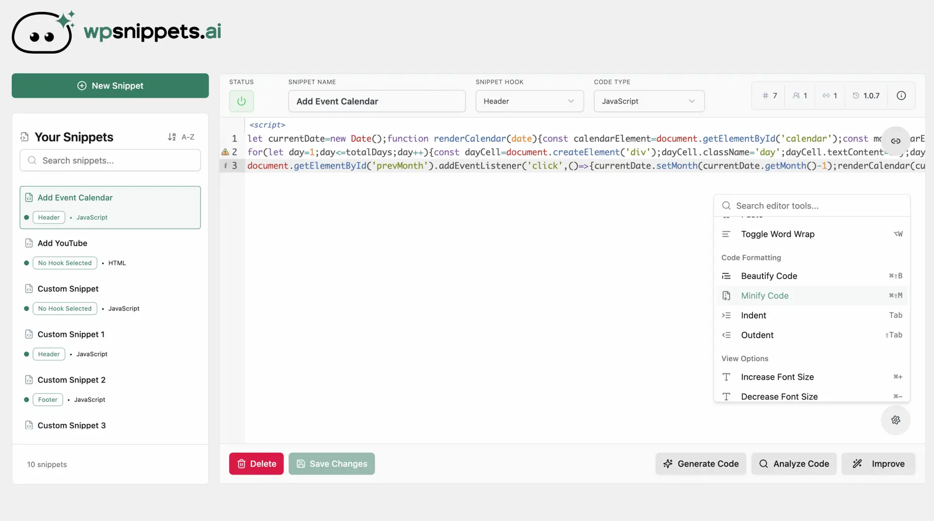Click the Your Snippets heading icon
This screenshot has height=521, width=934.
(24, 137)
